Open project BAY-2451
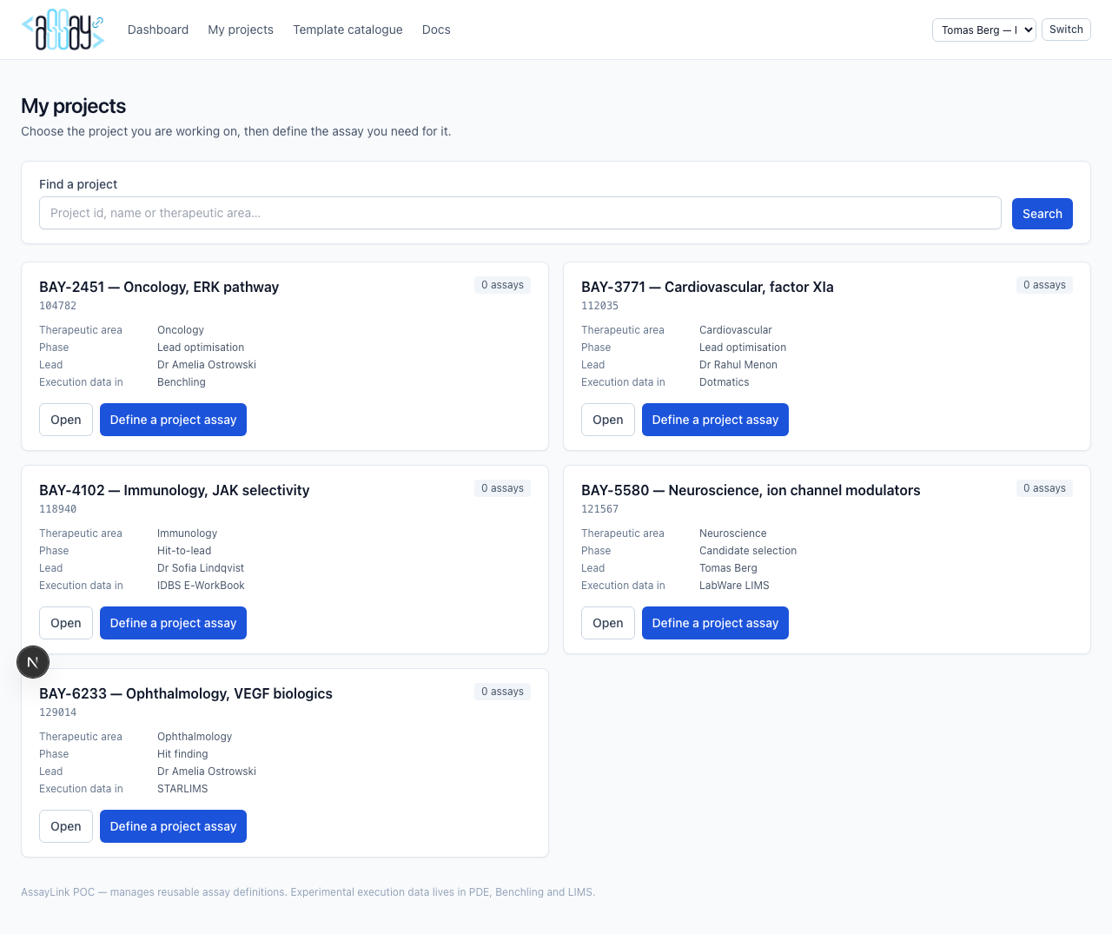The width and height of the screenshot is (1112, 934). (66, 420)
